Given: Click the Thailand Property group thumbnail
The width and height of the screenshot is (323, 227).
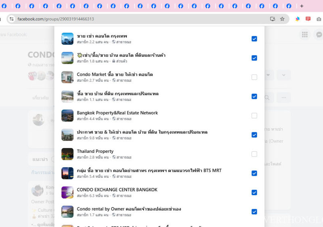Looking at the screenshot, I should pyautogui.click(x=67, y=154).
